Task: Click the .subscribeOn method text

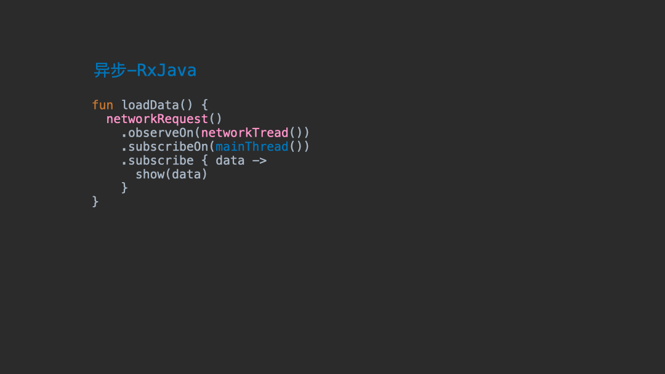Action: click(x=164, y=146)
